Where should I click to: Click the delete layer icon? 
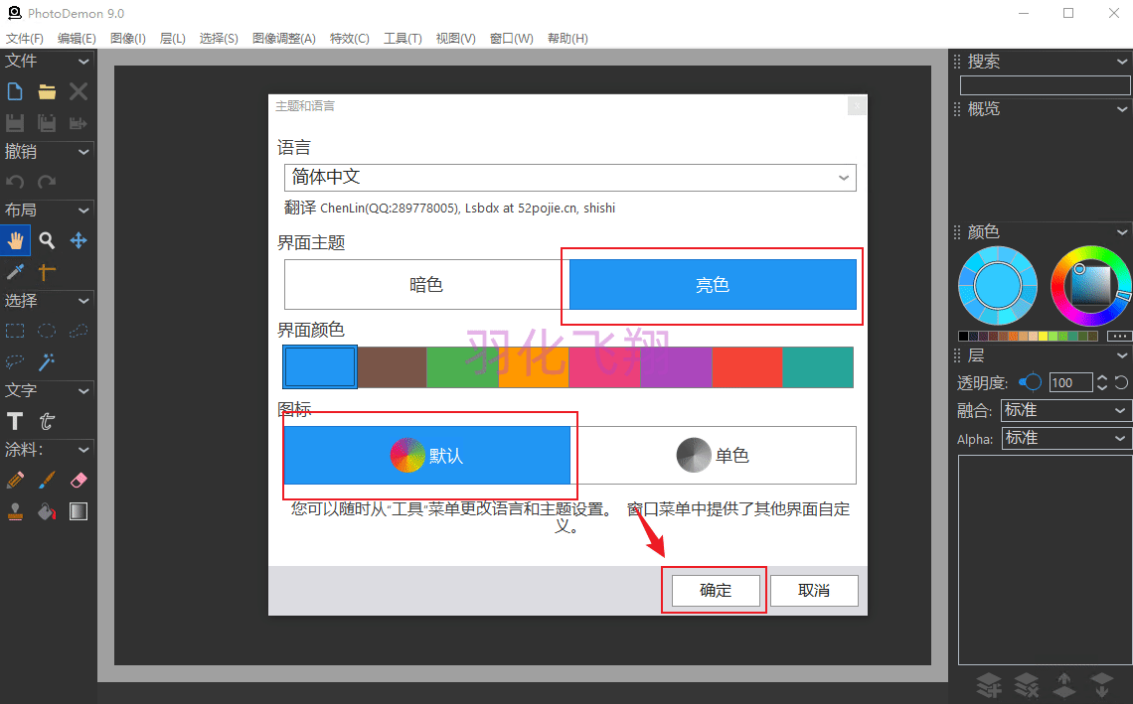point(1026,684)
